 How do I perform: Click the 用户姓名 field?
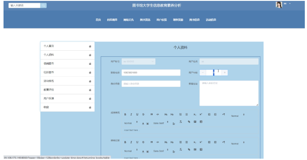tap(229, 61)
